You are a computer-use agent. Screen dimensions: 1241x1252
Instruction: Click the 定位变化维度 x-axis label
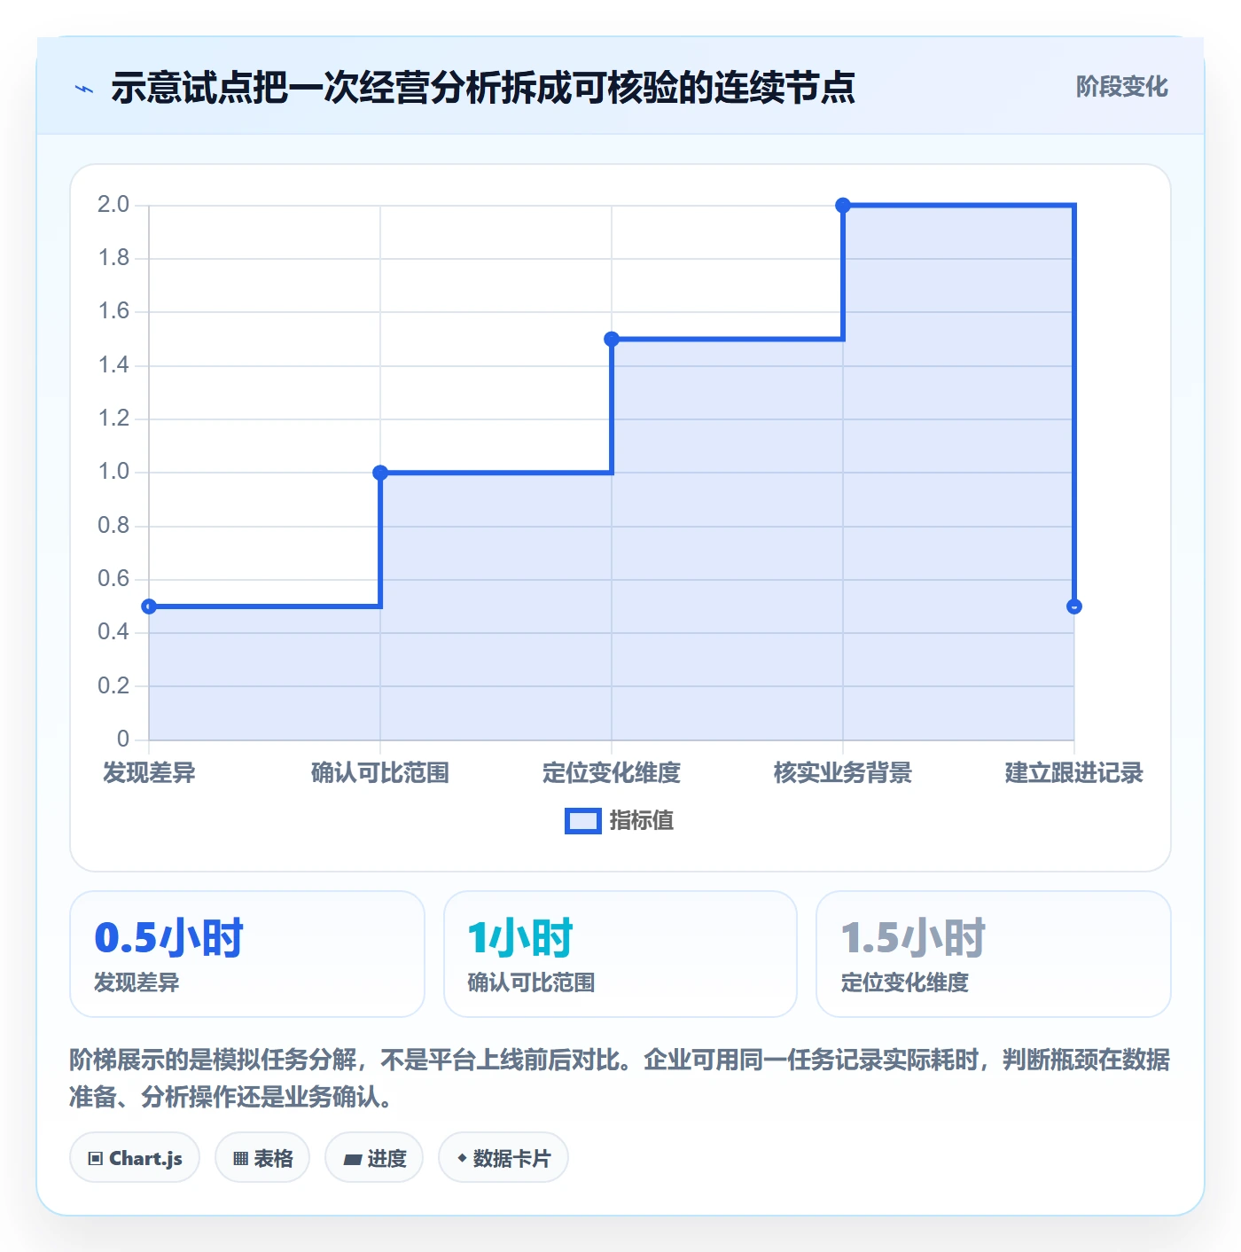pos(612,773)
